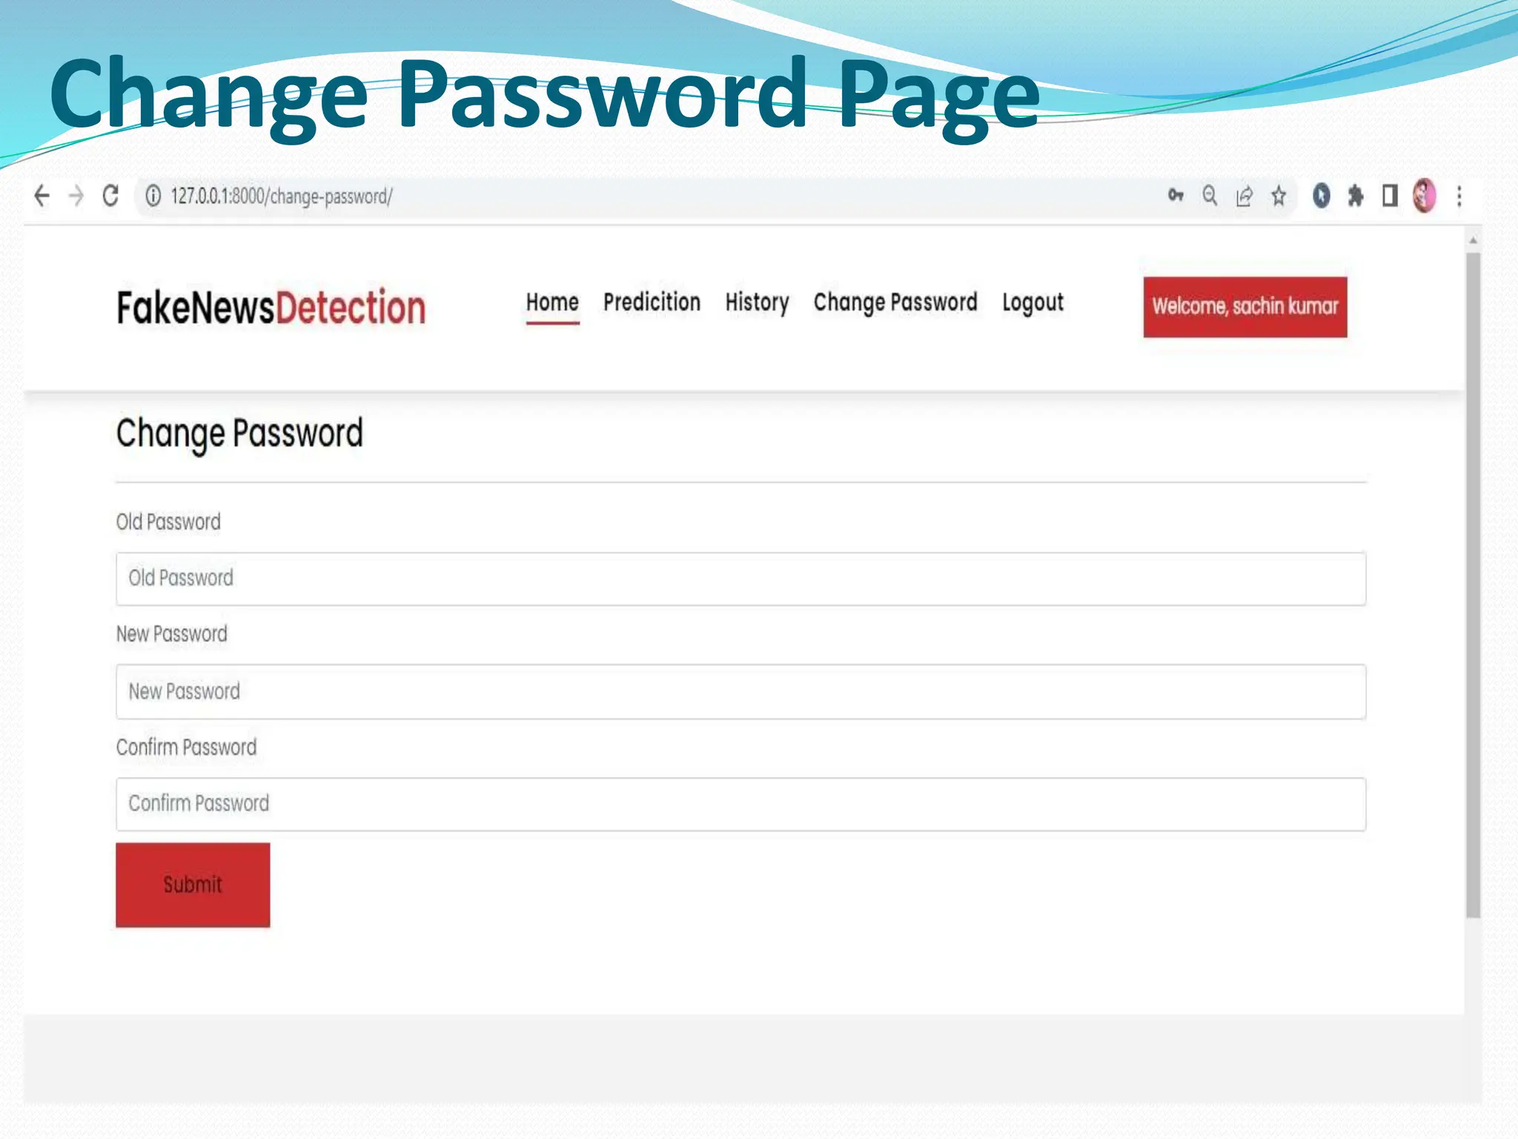The image size is (1518, 1139).
Task: Click the Old Password field label
Action: (x=168, y=522)
